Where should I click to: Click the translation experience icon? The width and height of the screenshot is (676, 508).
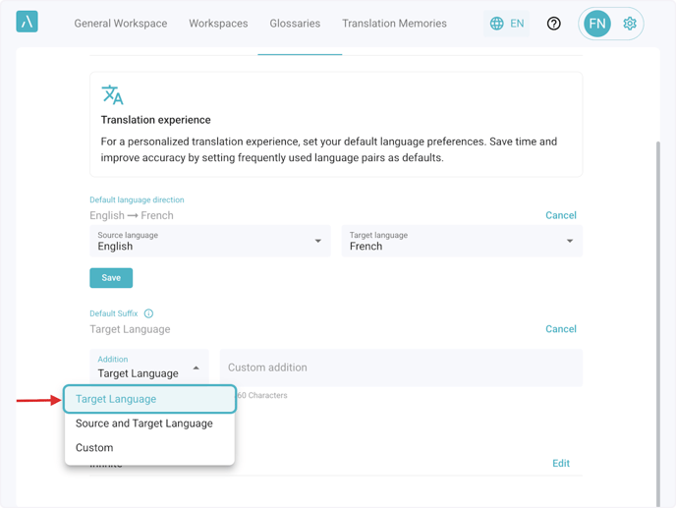[113, 94]
